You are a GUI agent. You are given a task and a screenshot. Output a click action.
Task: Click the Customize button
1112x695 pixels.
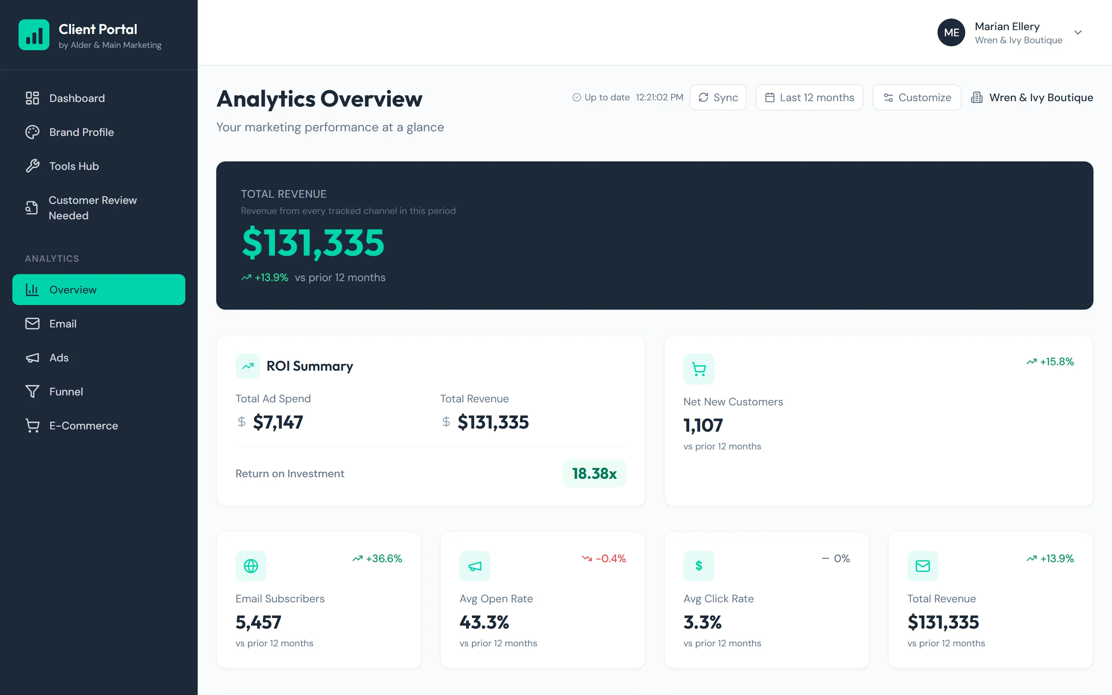coord(917,97)
